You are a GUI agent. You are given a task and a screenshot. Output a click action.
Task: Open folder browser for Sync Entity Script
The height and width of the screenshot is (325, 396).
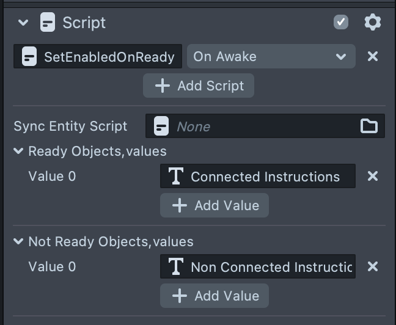coord(369,126)
